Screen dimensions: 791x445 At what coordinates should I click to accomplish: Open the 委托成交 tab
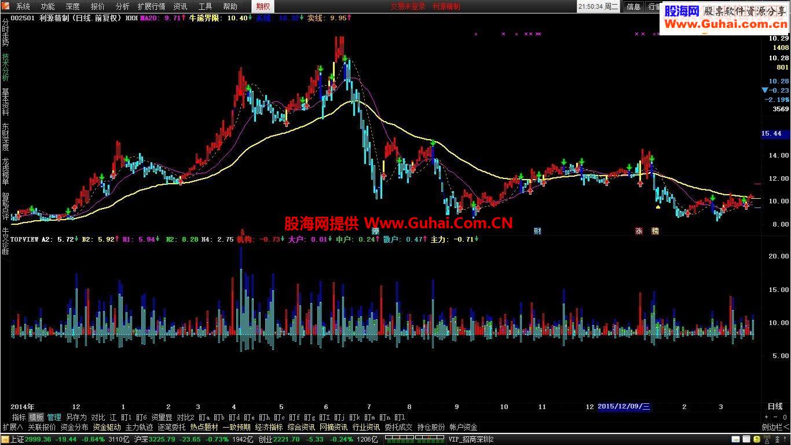tap(398, 428)
